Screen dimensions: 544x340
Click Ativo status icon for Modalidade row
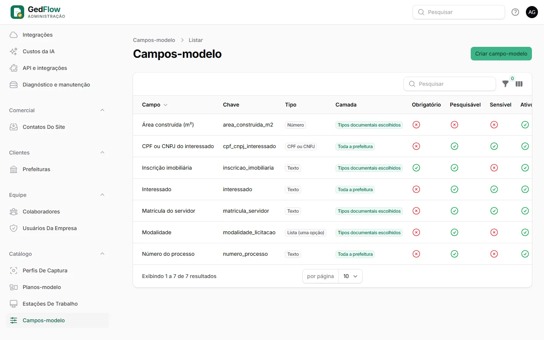(x=525, y=232)
